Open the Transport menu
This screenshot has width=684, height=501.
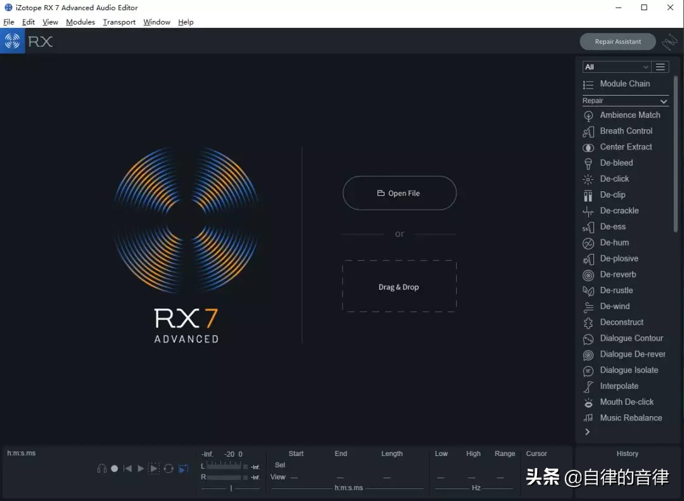[119, 22]
